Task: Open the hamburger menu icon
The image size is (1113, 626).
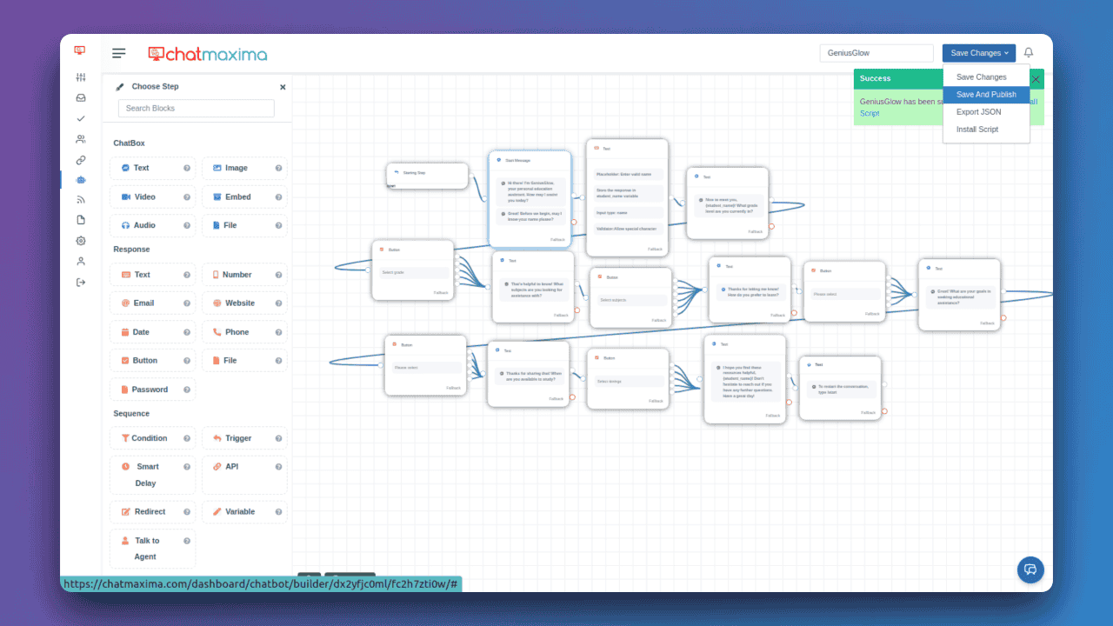Action: pyautogui.click(x=119, y=53)
